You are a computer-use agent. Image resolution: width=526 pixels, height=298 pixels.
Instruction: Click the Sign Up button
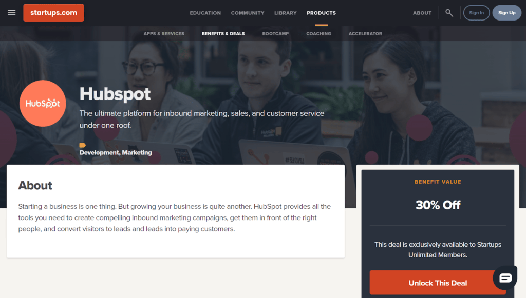pyautogui.click(x=506, y=13)
